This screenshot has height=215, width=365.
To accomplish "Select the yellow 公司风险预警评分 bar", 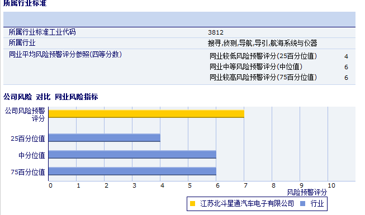I will click(x=146, y=114).
